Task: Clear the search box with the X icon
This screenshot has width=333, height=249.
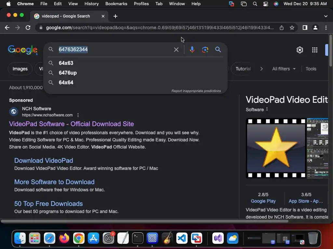Action: 176,50
